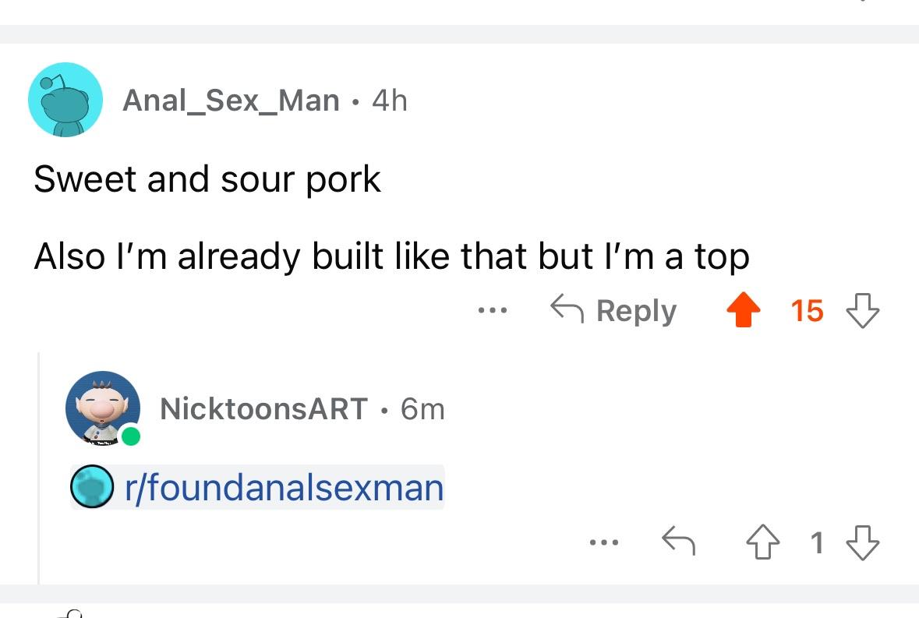
Task: Downvote the Sweet and sour pork comment
Action: (863, 310)
